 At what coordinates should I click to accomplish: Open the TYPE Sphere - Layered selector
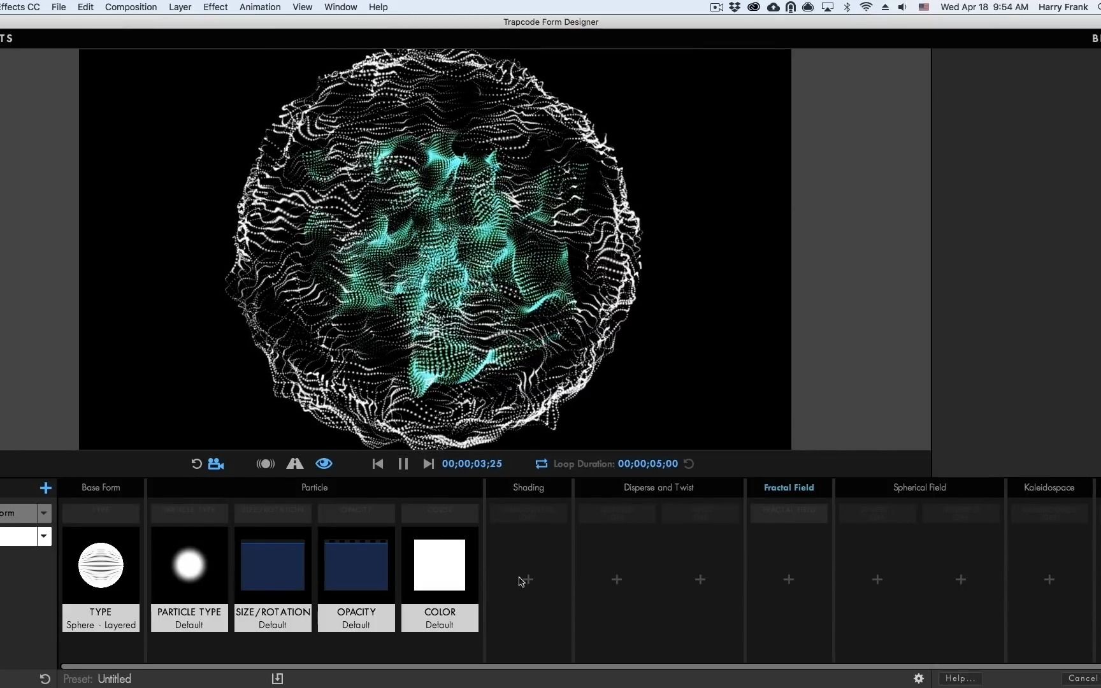[x=100, y=580]
